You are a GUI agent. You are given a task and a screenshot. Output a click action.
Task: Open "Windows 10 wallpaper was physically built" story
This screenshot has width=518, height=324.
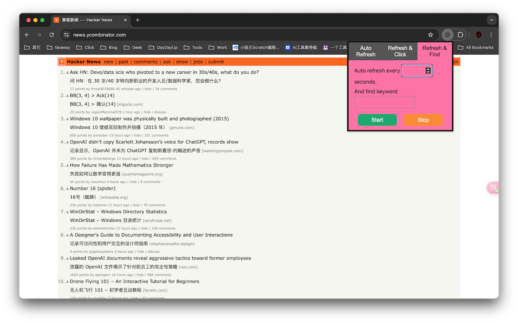(149, 119)
